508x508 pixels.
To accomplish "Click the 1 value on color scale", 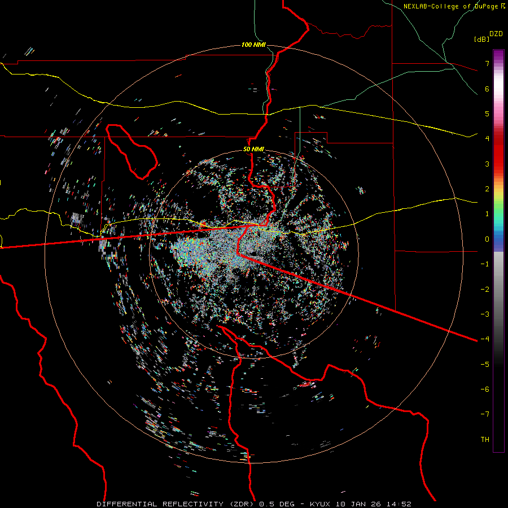I will coord(487,214).
